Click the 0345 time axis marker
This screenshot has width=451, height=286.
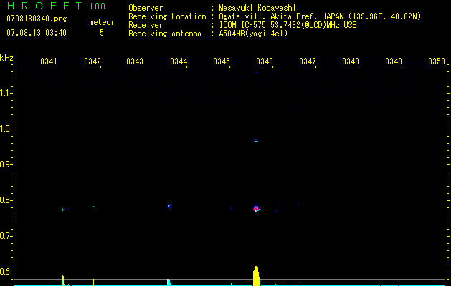pos(222,61)
